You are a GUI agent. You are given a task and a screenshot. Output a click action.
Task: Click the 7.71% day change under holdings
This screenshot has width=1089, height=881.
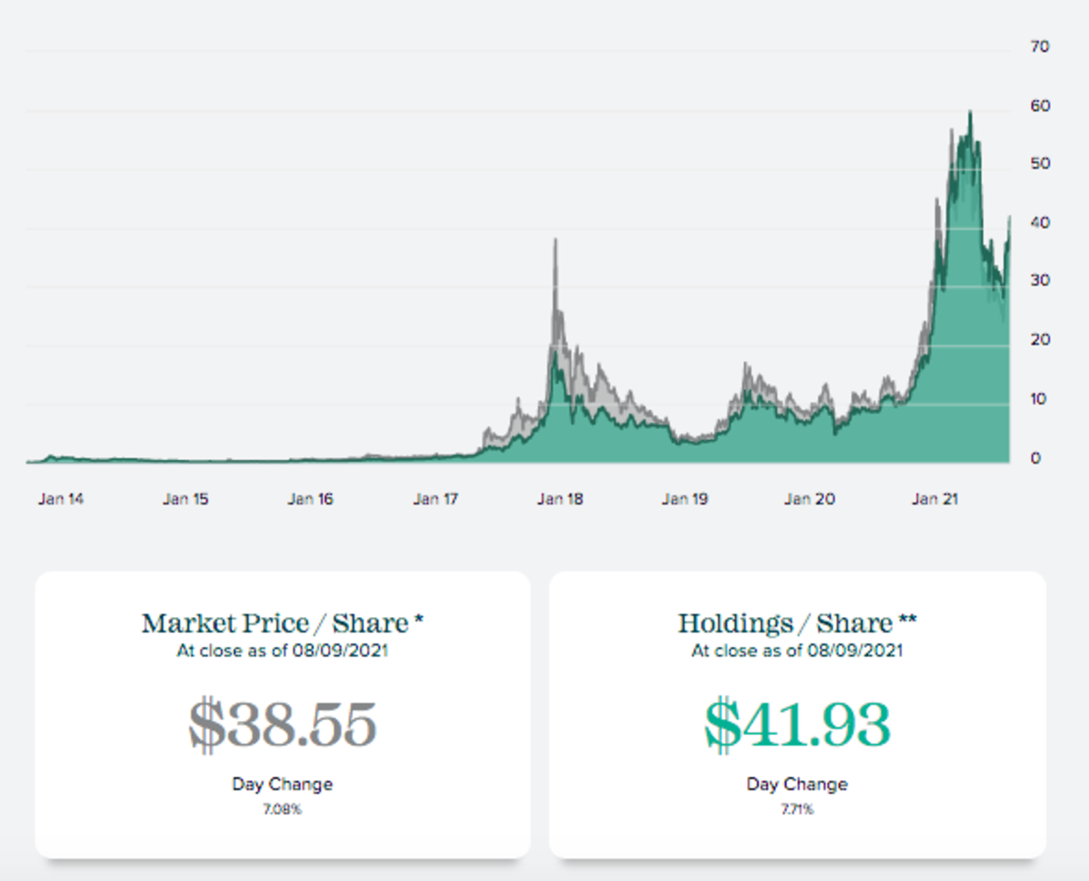tap(797, 809)
